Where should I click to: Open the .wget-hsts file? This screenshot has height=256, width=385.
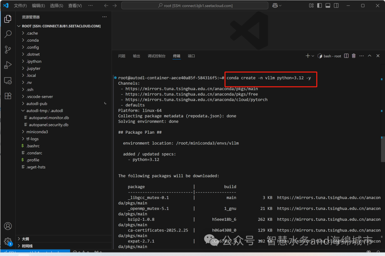tap(63, 167)
